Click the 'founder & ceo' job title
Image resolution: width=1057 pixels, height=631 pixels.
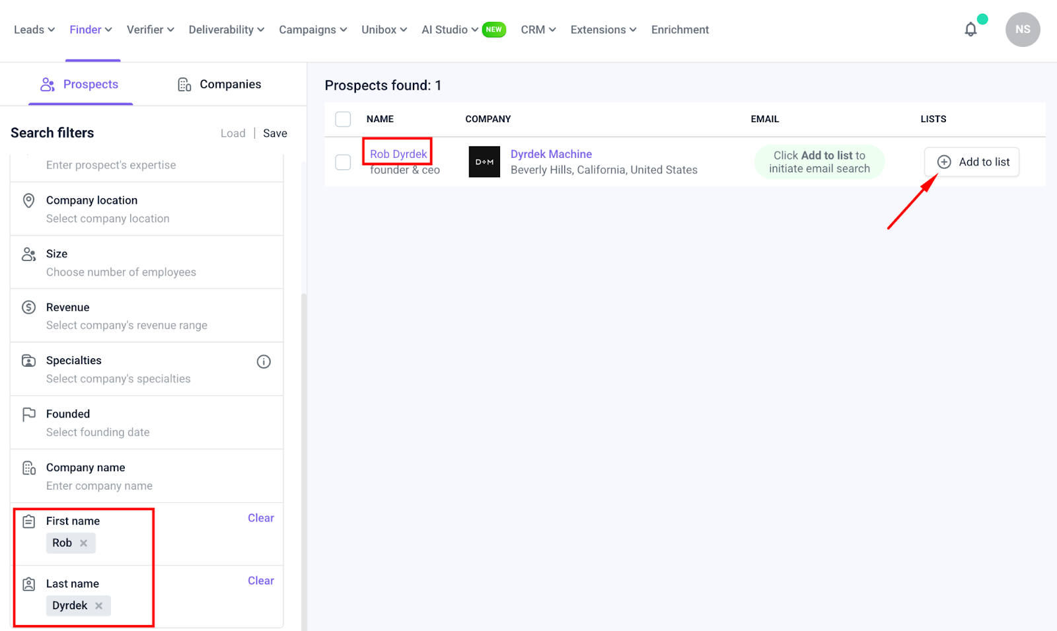tap(405, 170)
